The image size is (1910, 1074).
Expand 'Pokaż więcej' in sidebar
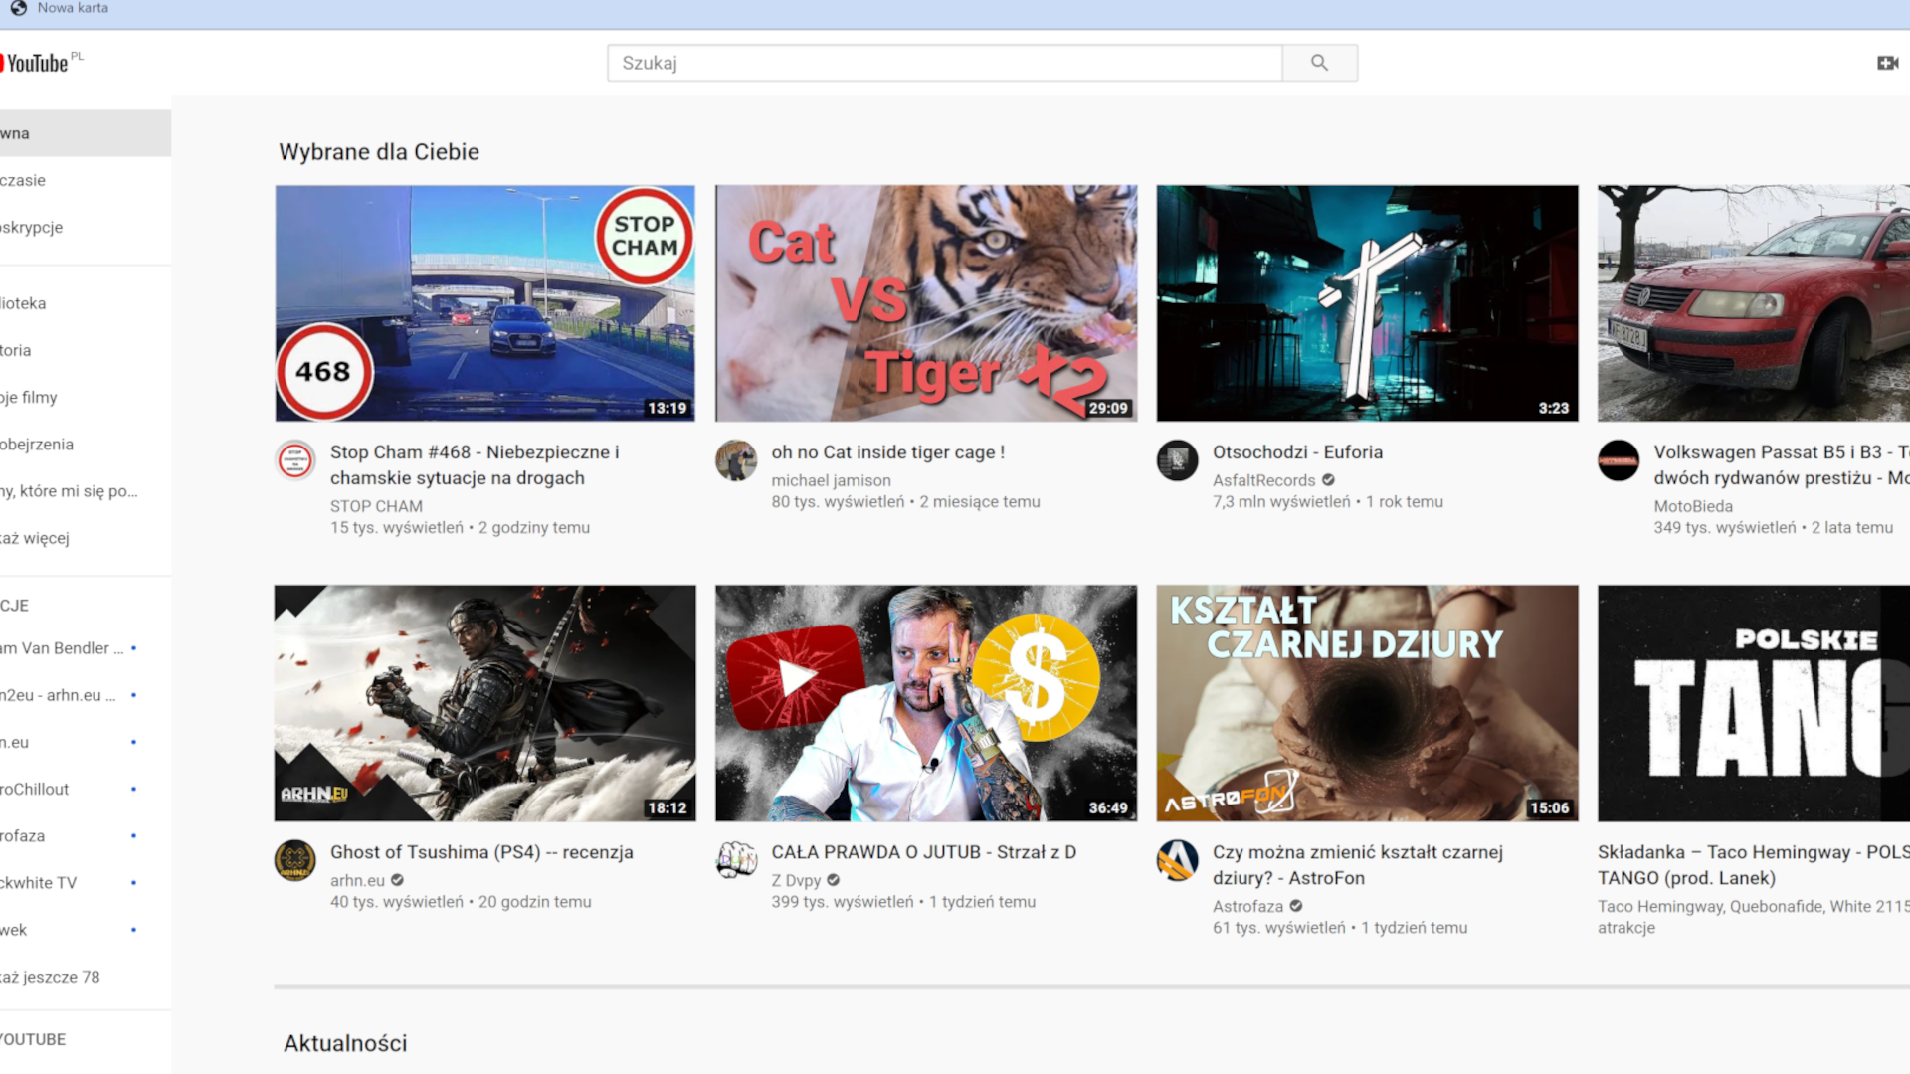pos(86,538)
